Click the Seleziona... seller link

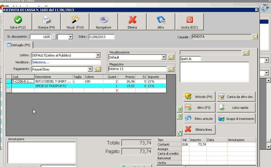point(40,62)
